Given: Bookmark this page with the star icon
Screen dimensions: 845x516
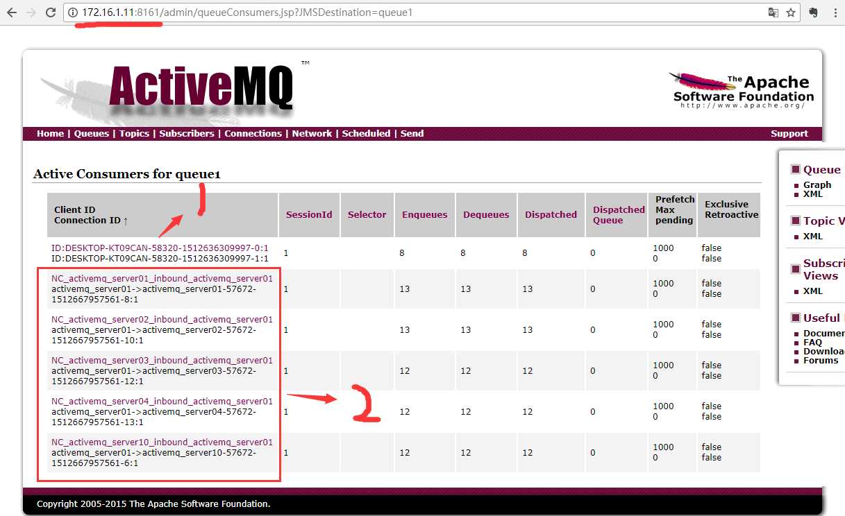Looking at the screenshot, I should [x=791, y=12].
